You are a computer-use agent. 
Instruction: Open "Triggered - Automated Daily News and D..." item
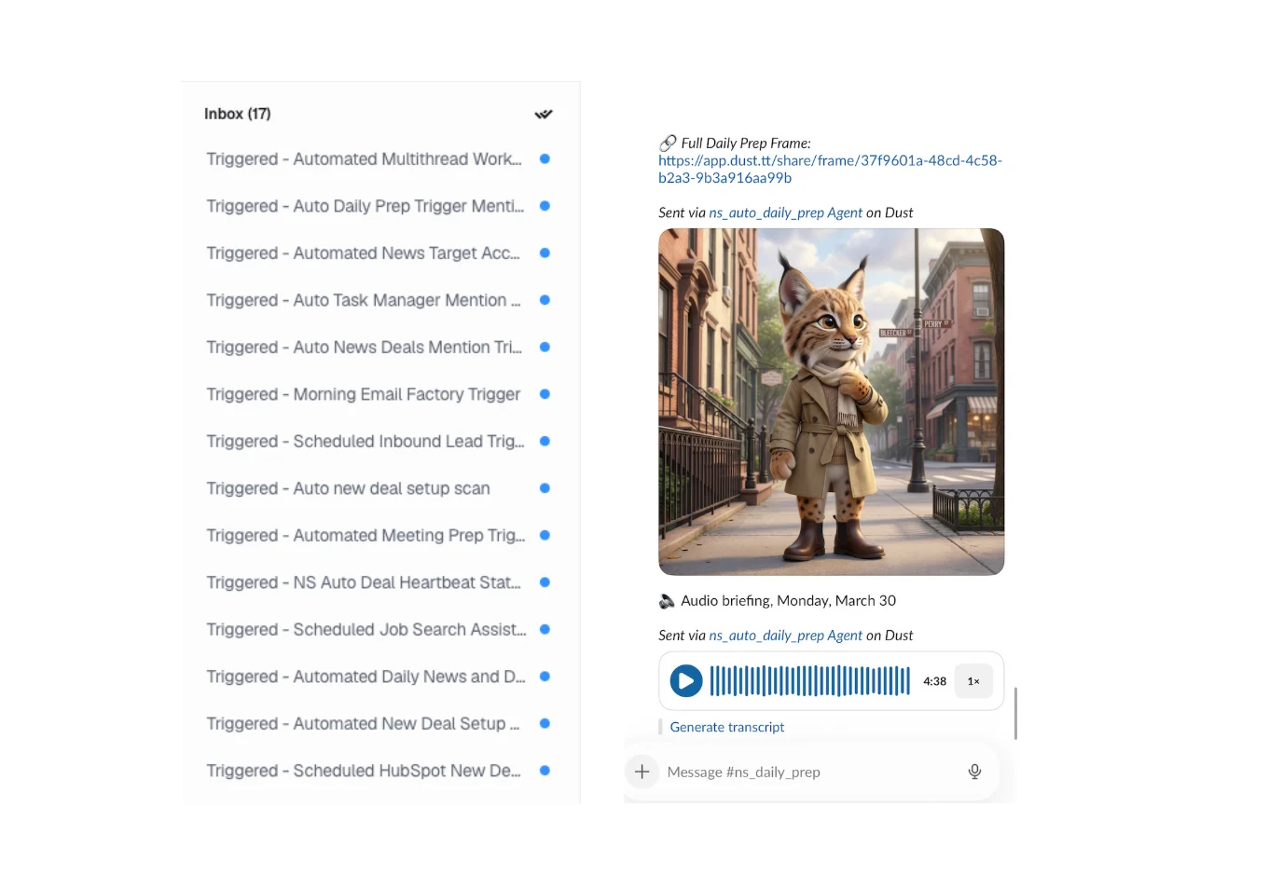point(366,677)
